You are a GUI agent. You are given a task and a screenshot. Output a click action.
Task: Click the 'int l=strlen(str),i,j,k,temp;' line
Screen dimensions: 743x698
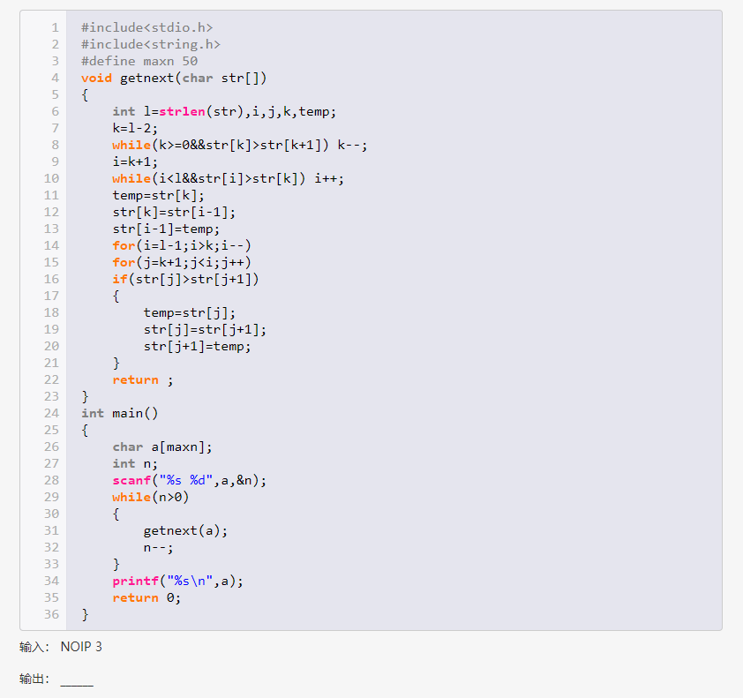point(224,111)
